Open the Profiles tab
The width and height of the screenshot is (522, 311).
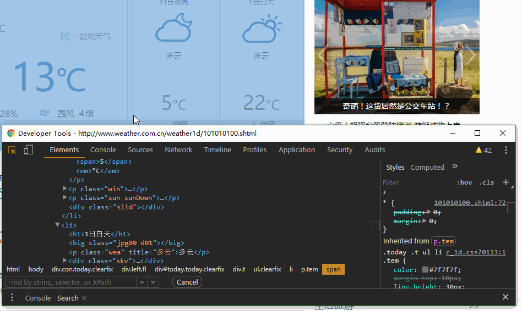click(x=255, y=150)
